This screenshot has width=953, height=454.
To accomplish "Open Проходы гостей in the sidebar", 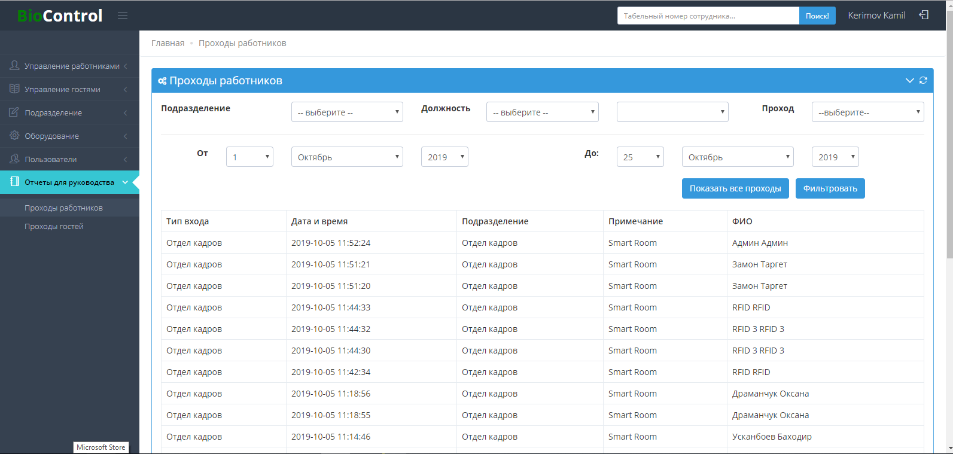I will 54,227.
